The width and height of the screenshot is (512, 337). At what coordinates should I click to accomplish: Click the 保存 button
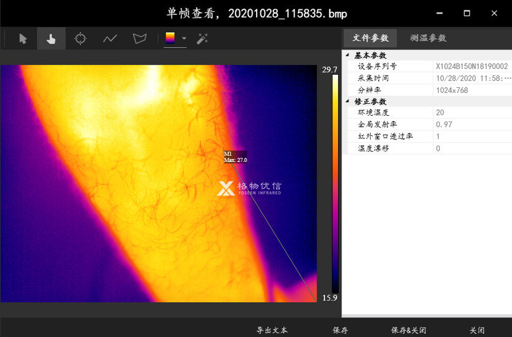tap(340, 330)
